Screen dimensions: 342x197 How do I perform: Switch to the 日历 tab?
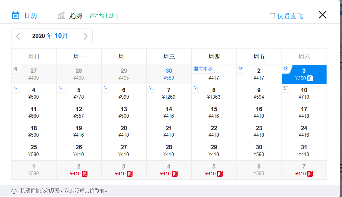click(24, 16)
